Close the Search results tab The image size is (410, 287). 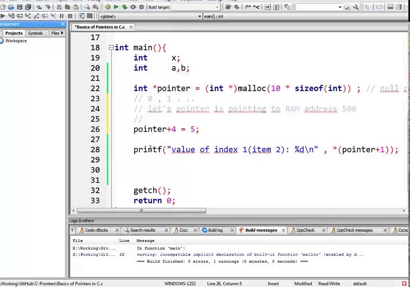[166, 230]
